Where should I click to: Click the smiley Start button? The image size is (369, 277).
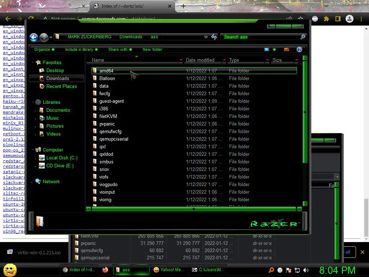point(10,270)
